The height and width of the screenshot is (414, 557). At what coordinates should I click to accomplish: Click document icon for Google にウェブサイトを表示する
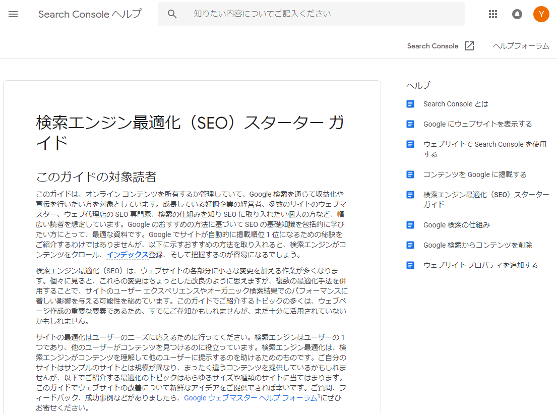click(410, 124)
